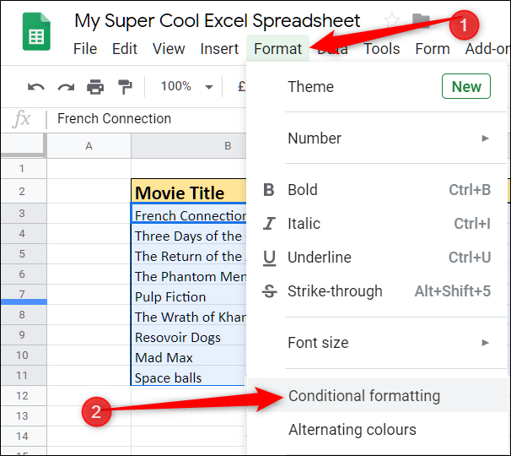Click the Undo arrow icon
This screenshot has width=511, height=456.
[36, 86]
